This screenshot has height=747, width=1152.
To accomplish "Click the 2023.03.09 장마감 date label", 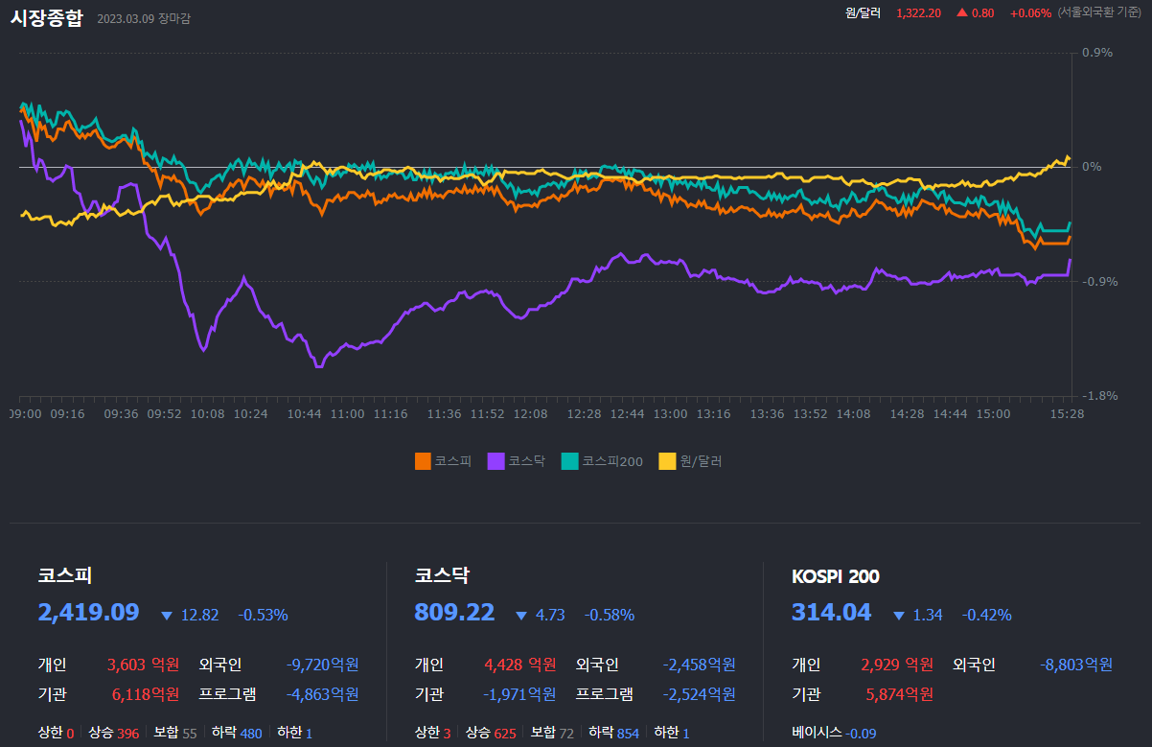I will (144, 18).
